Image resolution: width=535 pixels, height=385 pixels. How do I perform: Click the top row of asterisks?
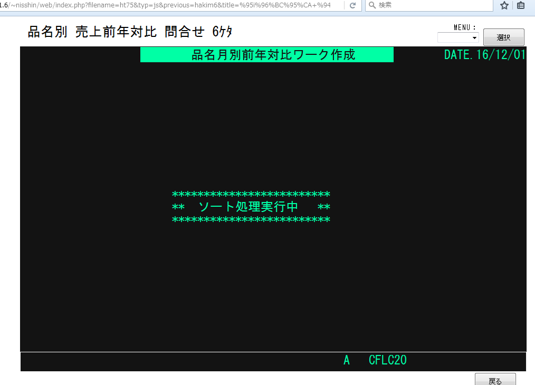pyautogui.click(x=251, y=195)
